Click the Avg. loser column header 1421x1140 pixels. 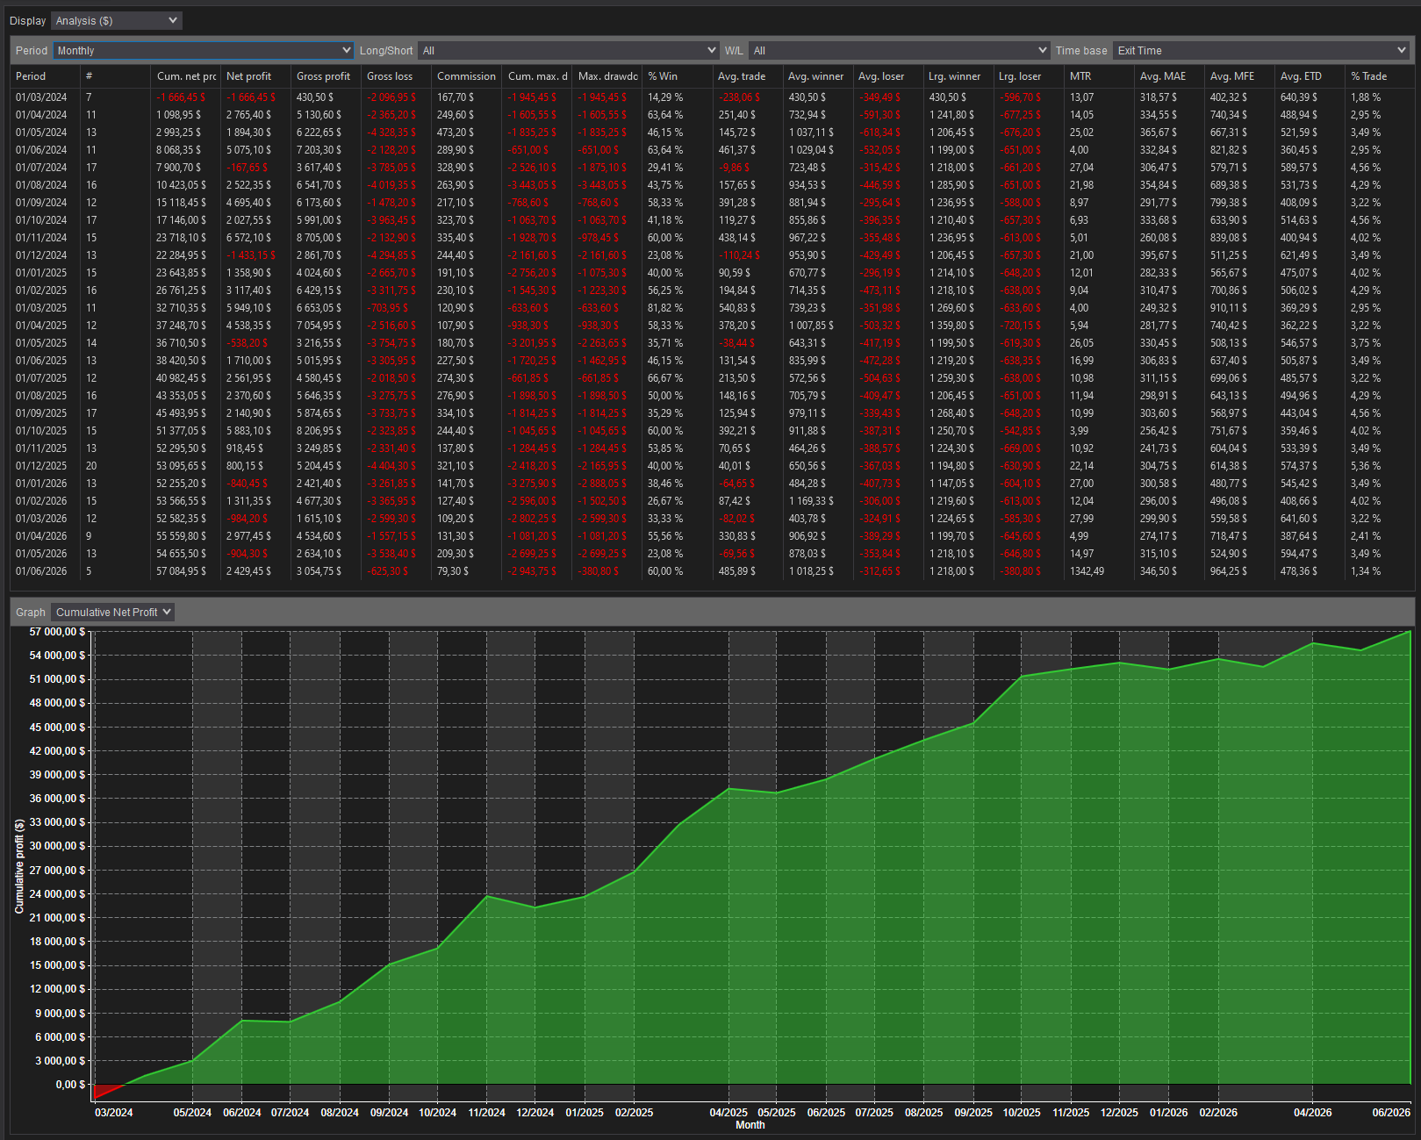coord(887,76)
